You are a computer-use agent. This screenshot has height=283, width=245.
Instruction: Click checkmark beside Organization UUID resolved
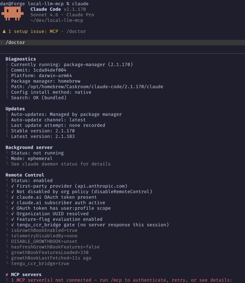coord(13,214)
